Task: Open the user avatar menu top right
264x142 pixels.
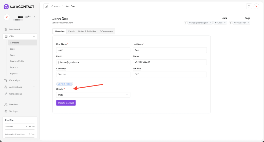Action: [x=256, y=6]
